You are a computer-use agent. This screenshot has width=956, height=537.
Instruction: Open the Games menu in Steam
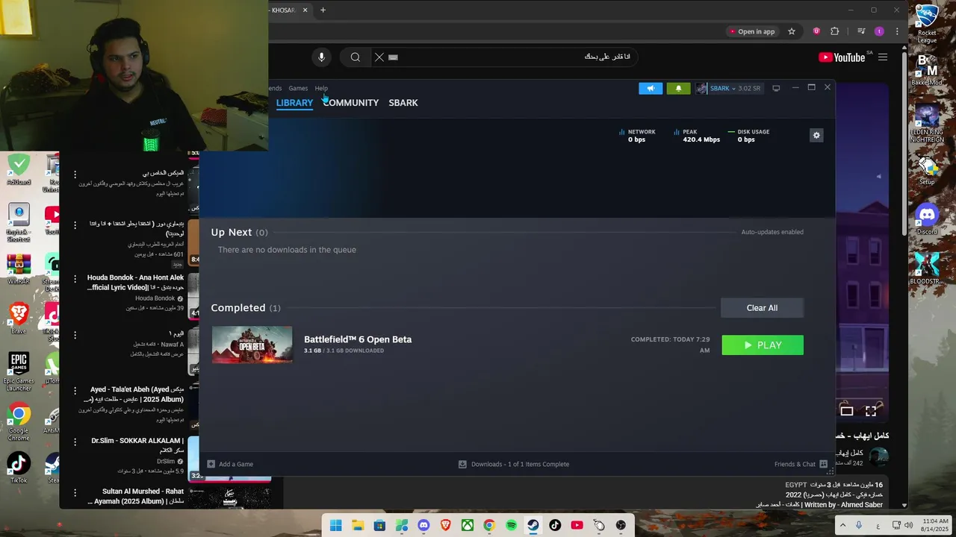pos(298,88)
